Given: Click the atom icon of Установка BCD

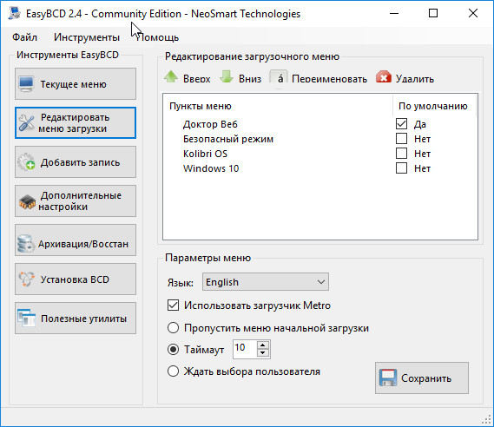Looking at the screenshot, I should click(26, 279).
